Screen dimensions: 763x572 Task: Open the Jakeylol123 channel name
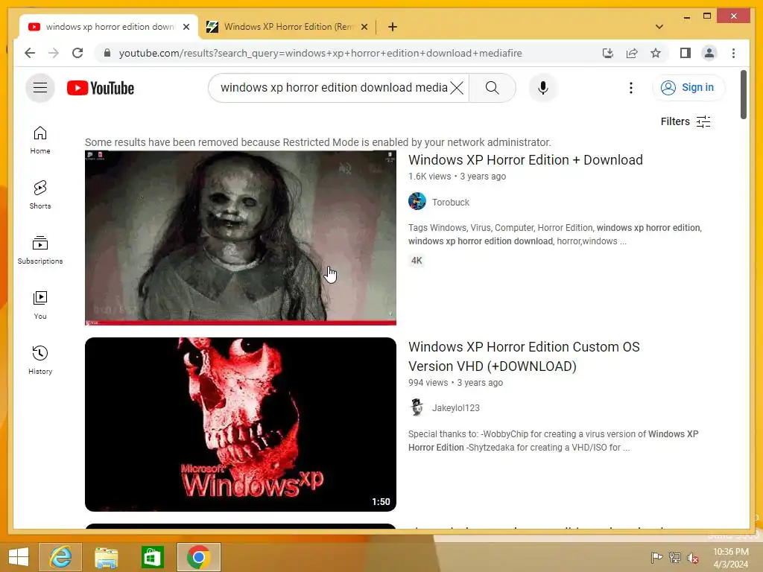(x=456, y=408)
